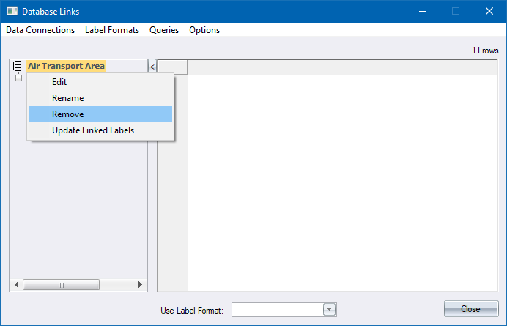Open the Options menu
Image resolution: width=507 pixels, height=326 pixels.
click(204, 30)
